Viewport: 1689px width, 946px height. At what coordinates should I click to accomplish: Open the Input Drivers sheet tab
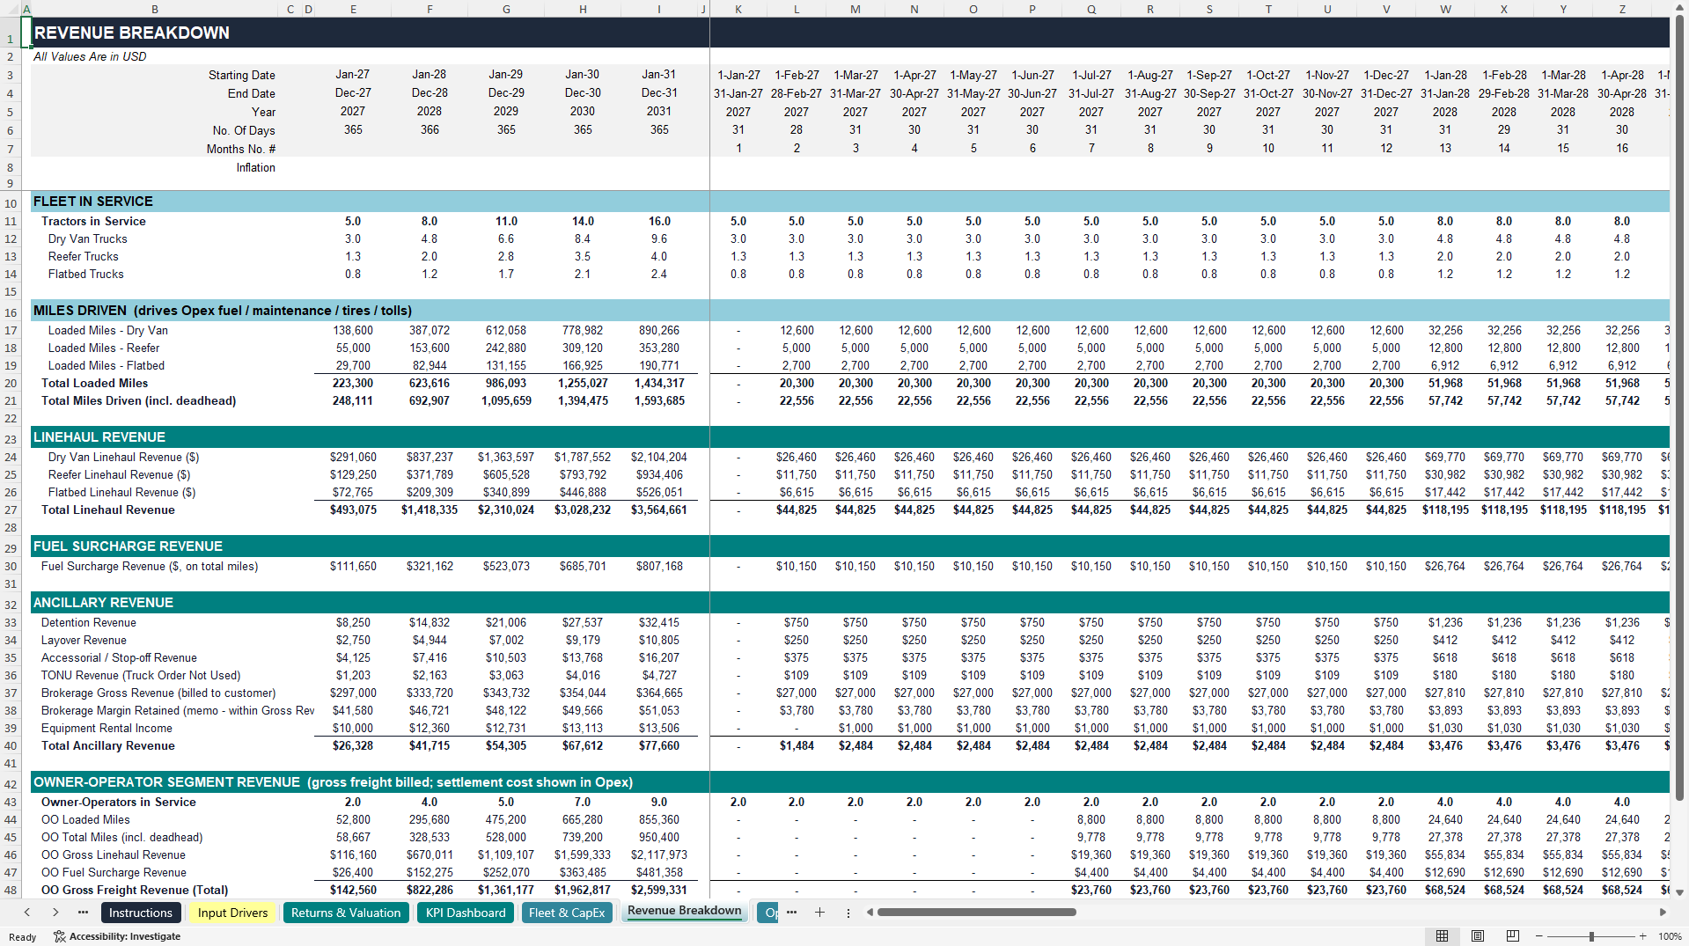point(232,913)
